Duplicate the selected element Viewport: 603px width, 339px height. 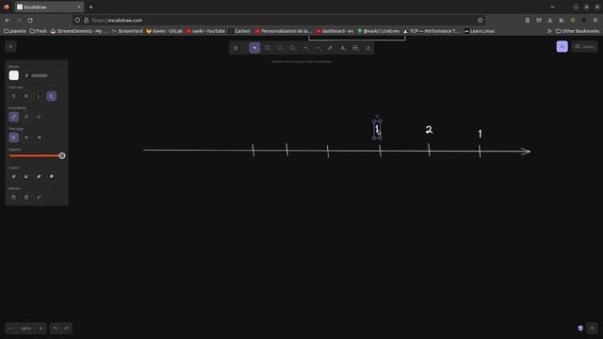point(14,197)
